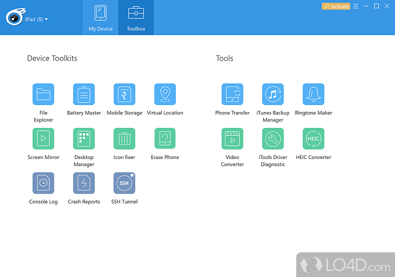Maximize the iTools window
The image size is (395, 277).
(x=376, y=6)
